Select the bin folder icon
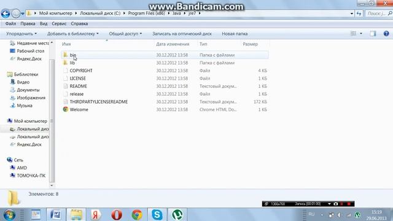 click(x=66, y=55)
